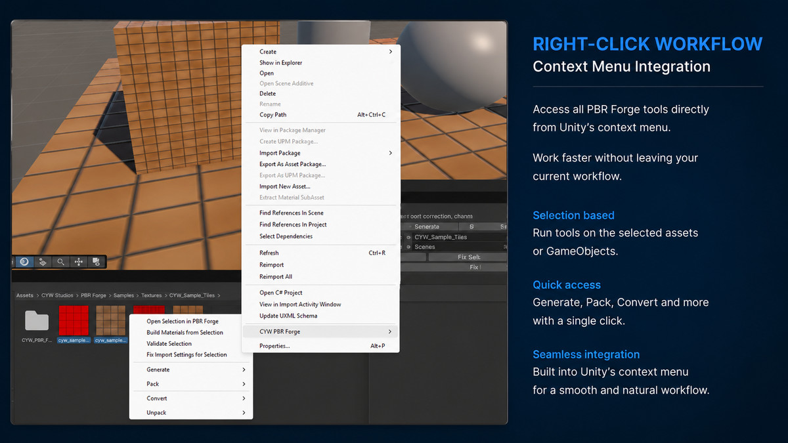The width and height of the screenshot is (788, 443).
Task: Open the CYW_PBR_F... folder icon
Action: click(37, 320)
